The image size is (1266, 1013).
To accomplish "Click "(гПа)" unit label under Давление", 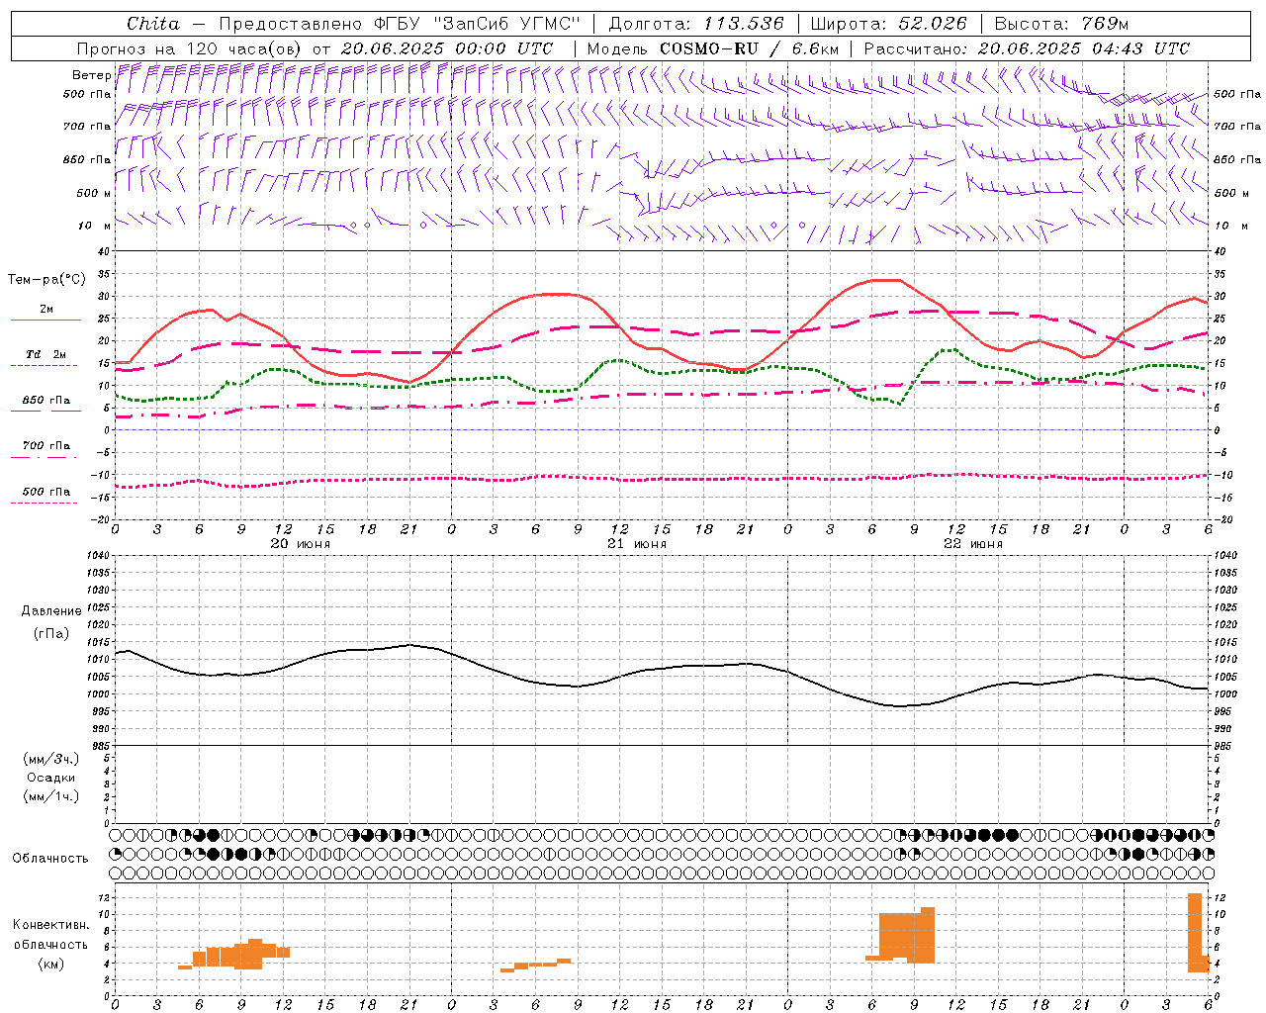I will (x=51, y=633).
